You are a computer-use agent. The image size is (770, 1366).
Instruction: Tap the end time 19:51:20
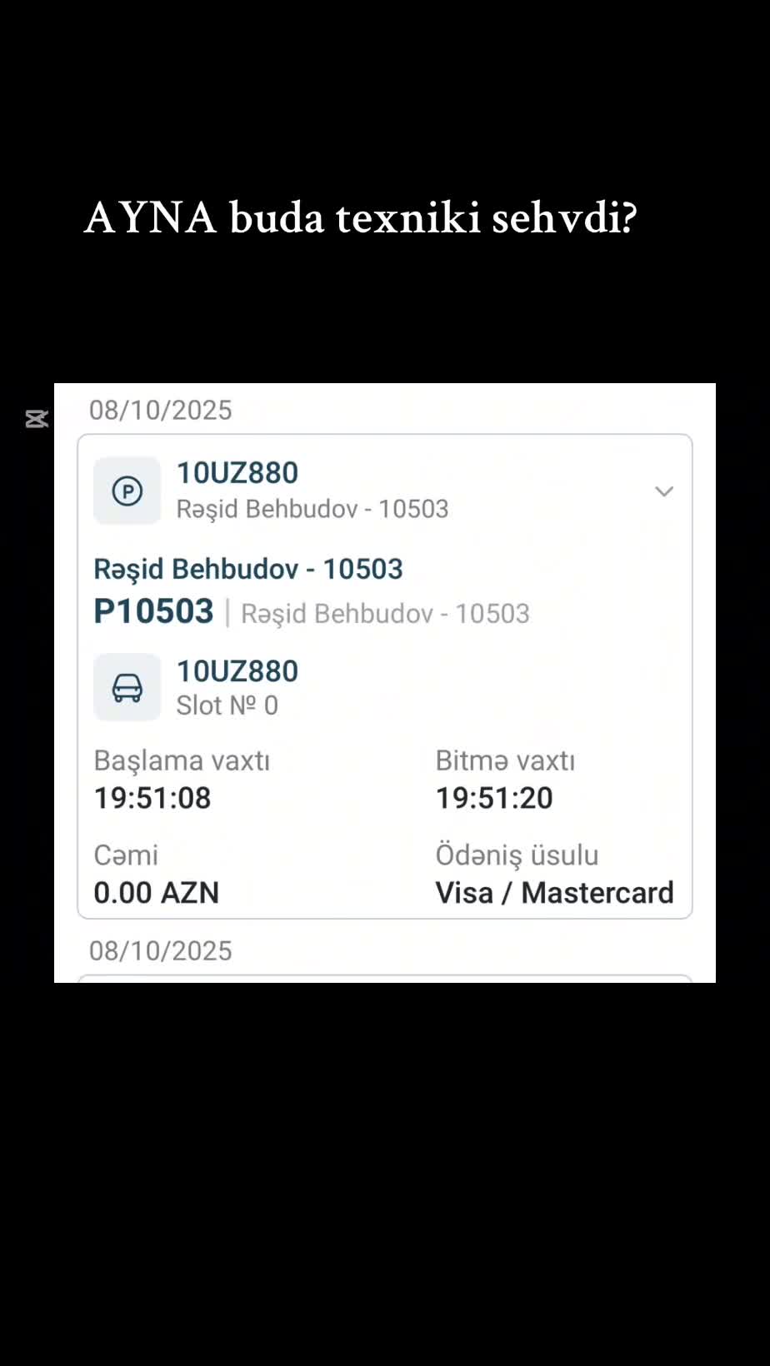point(494,798)
